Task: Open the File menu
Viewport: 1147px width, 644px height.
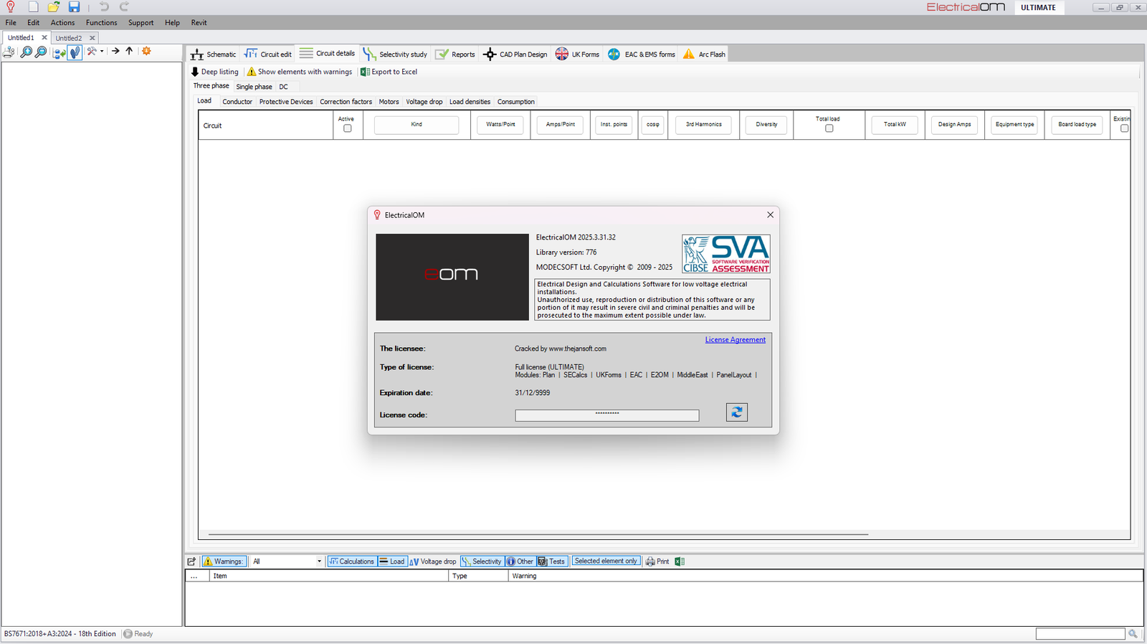Action: coord(11,23)
